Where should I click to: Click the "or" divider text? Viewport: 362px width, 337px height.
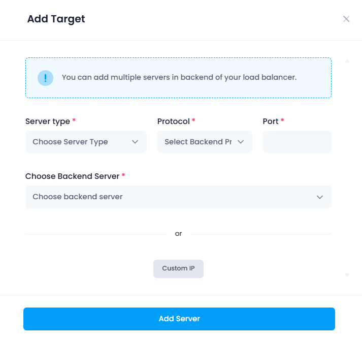(x=178, y=234)
